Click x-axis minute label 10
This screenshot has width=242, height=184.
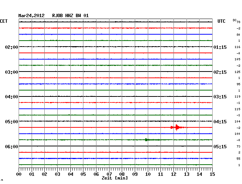(x=148, y=174)
